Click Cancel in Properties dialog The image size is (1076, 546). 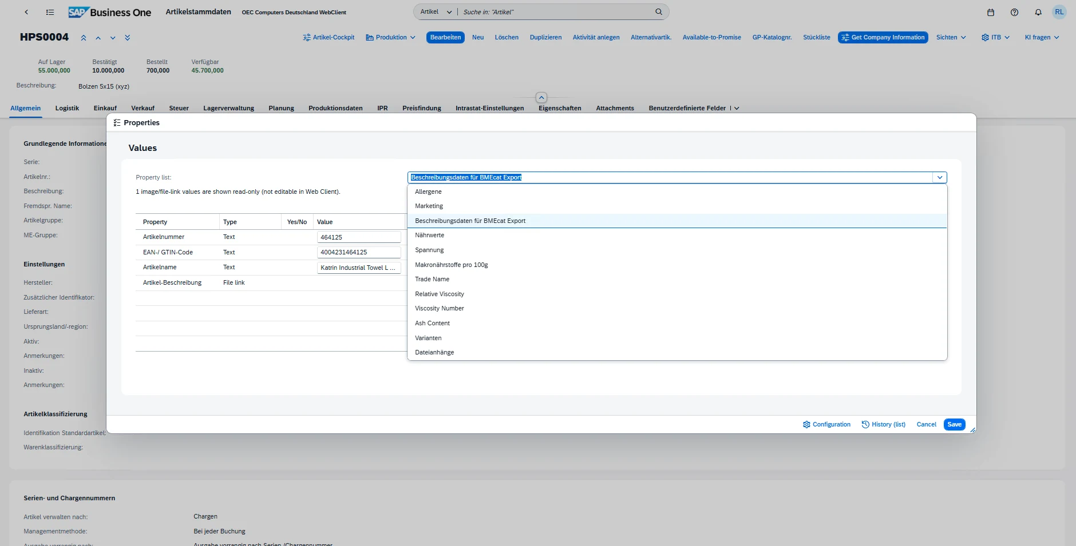pos(926,424)
